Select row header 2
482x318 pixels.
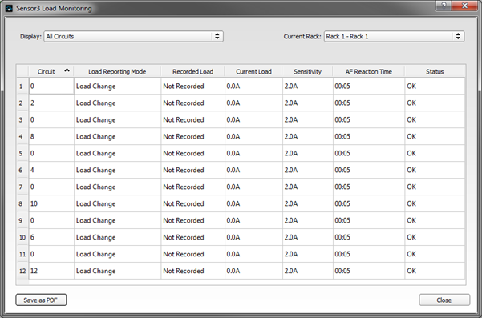pos(22,103)
